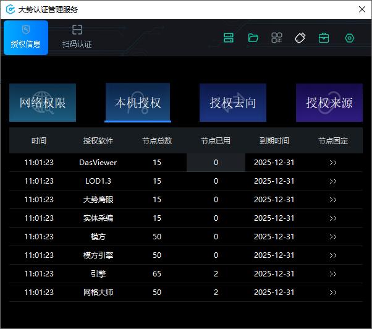Click the 节点固定 column header

[333, 141]
